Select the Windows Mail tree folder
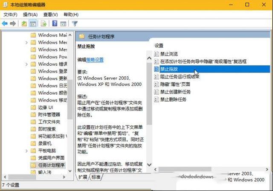This screenshot has height=191, width=273. (52, 35)
